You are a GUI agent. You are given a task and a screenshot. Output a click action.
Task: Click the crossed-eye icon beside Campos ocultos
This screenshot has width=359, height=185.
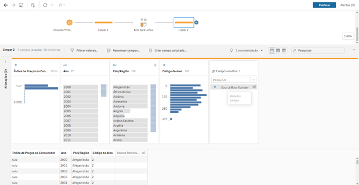[x=213, y=71]
